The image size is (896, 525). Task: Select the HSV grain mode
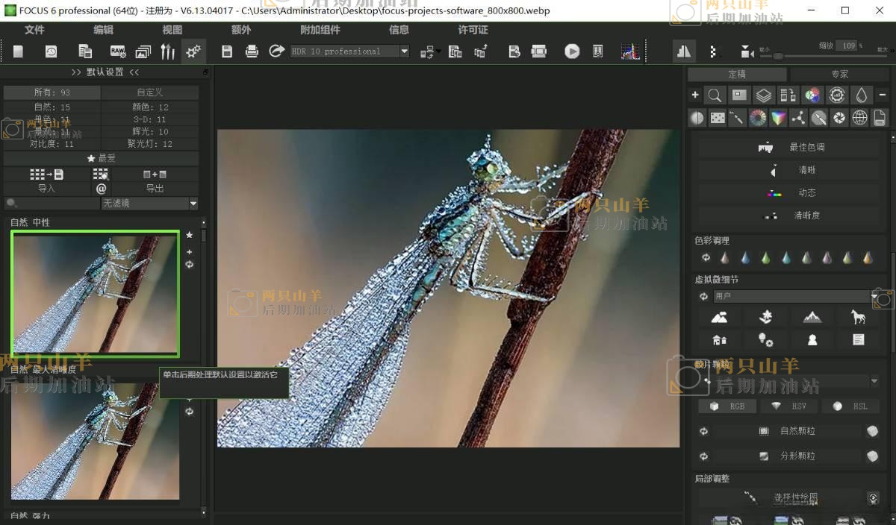click(789, 406)
